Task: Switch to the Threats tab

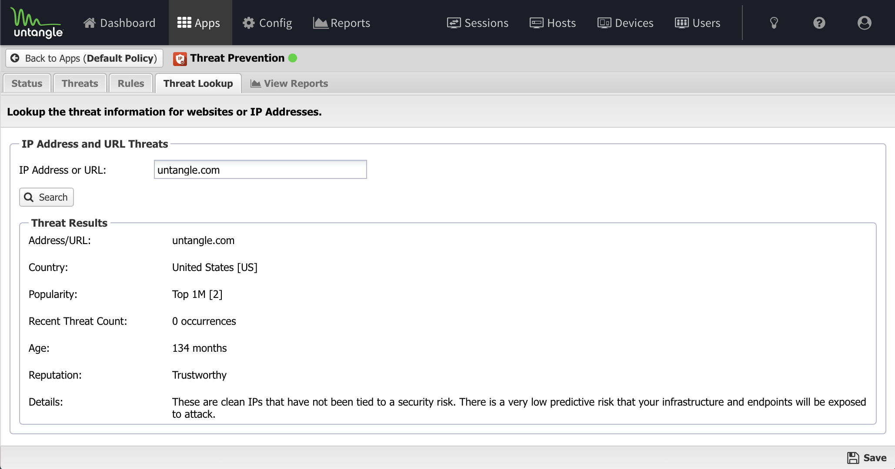Action: [x=80, y=83]
